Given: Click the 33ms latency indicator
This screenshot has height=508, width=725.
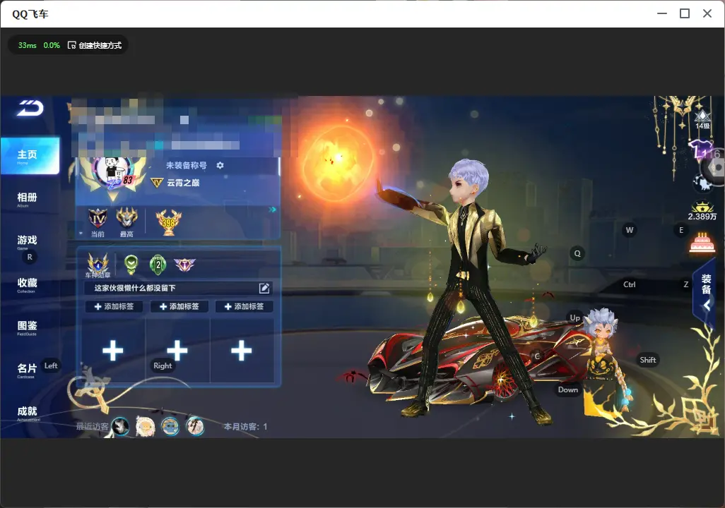Looking at the screenshot, I should click(x=28, y=45).
